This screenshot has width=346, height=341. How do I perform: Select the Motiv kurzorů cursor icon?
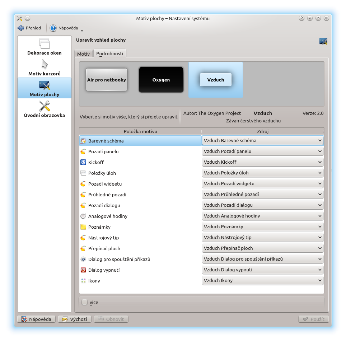(45, 64)
